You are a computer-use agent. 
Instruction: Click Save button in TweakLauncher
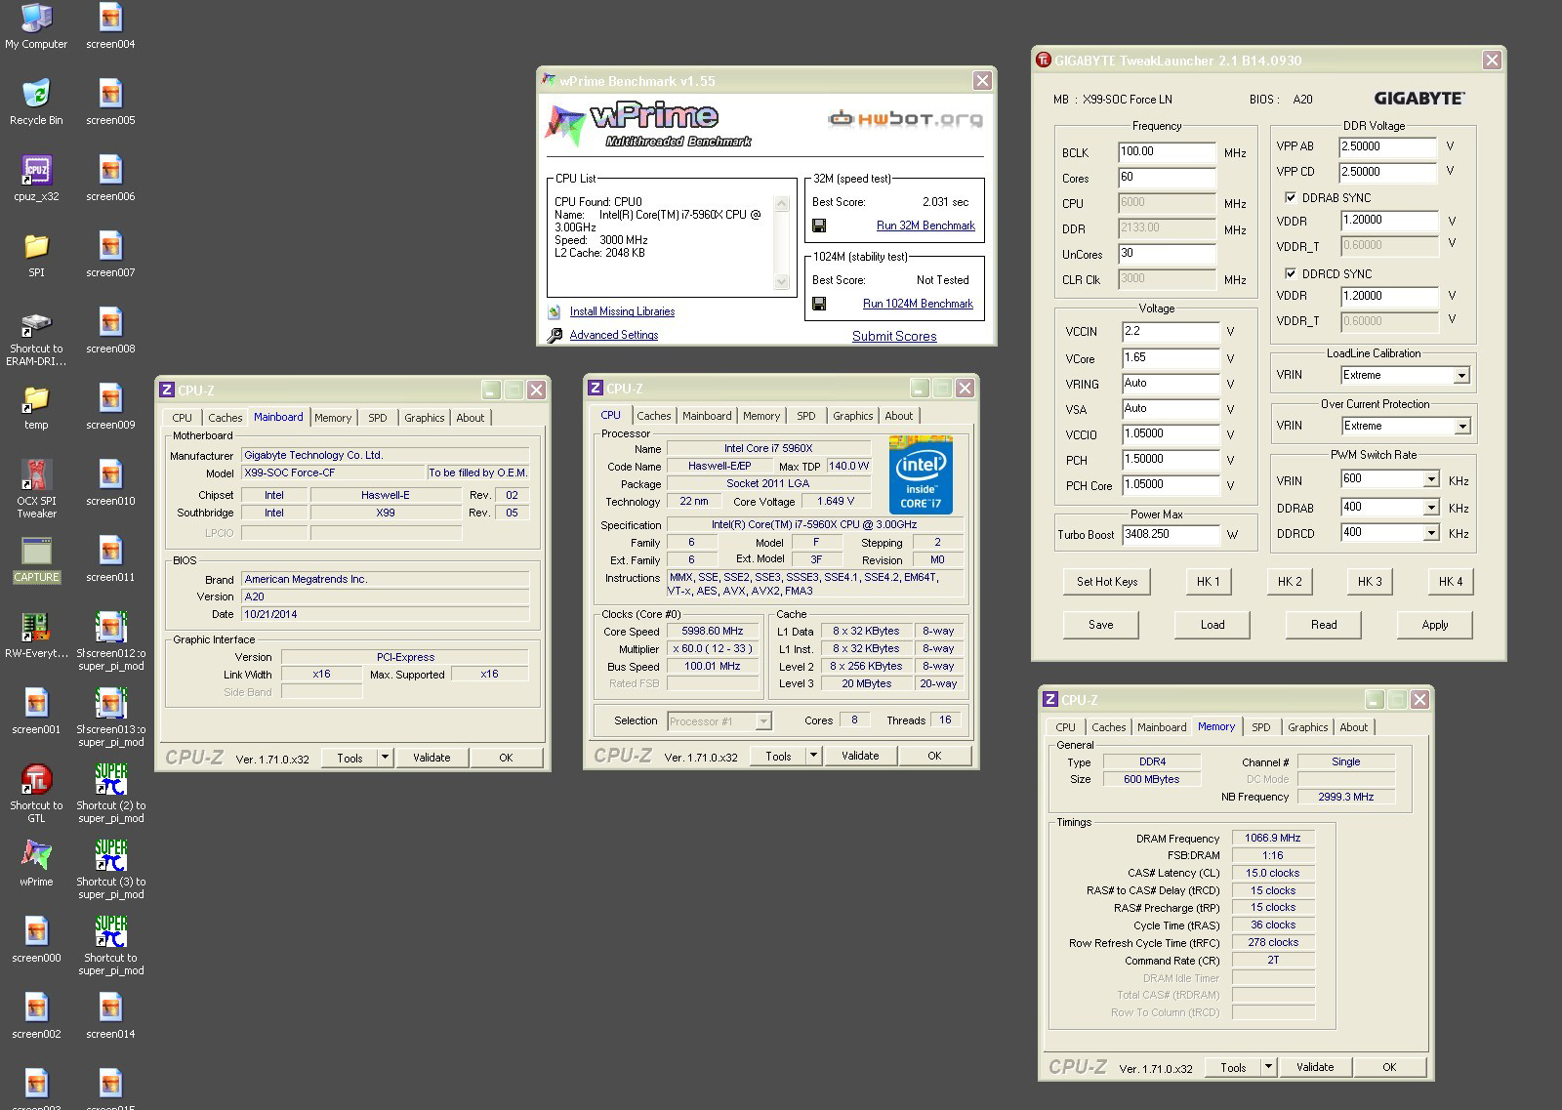tap(1100, 625)
